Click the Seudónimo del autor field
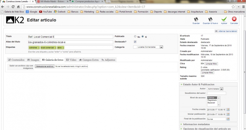 point(216,93)
